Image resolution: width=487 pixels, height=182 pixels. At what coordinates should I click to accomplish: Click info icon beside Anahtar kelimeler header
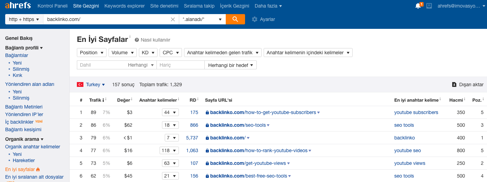(179, 100)
